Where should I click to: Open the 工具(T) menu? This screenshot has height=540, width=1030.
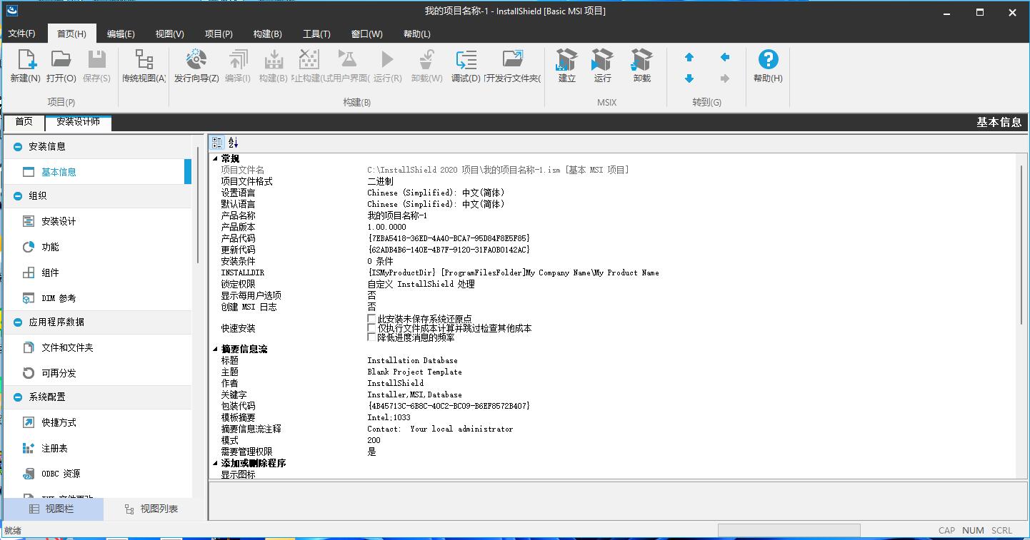pos(316,34)
